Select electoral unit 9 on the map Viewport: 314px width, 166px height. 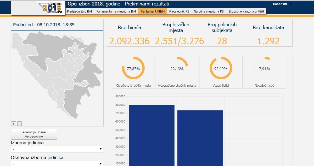(x=61, y=88)
